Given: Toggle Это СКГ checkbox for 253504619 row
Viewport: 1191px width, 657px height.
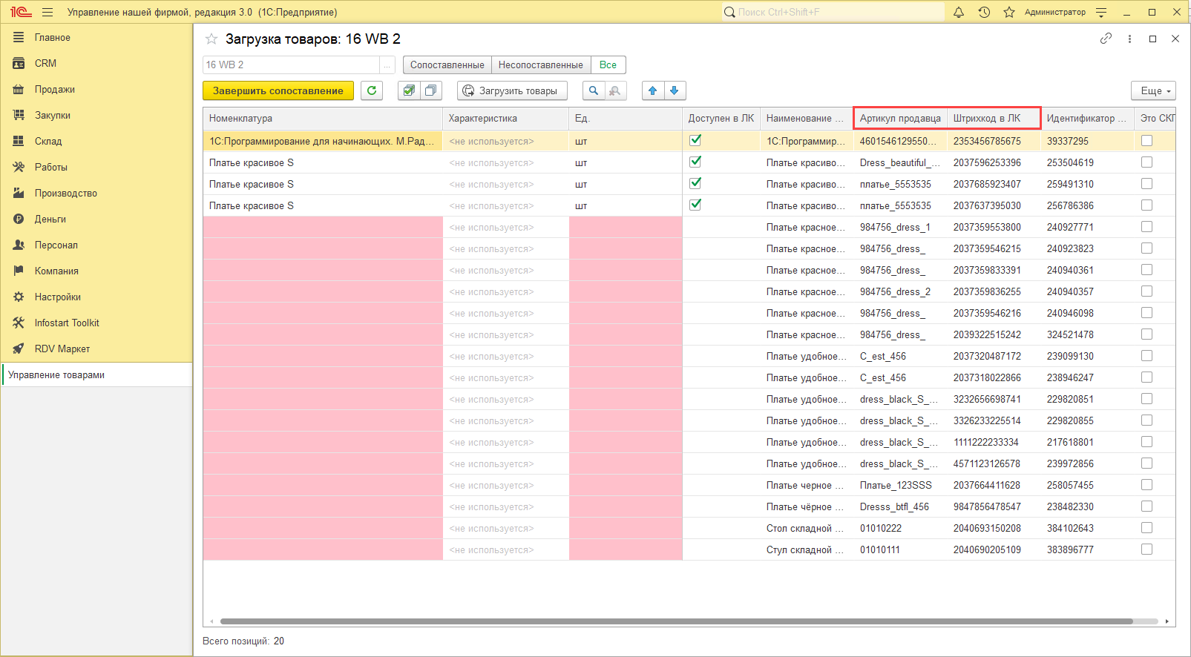Looking at the screenshot, I should point(1146,162).
